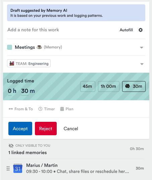Expand the tags dropdown arrow
This screenshot has height=180, width=152.
pos(142,64)
